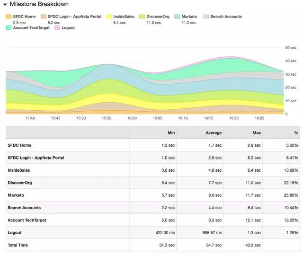This screenshot has width=303, height=255.
Task: Click the 15:40 time axis label
Action: tap(30, 118)
